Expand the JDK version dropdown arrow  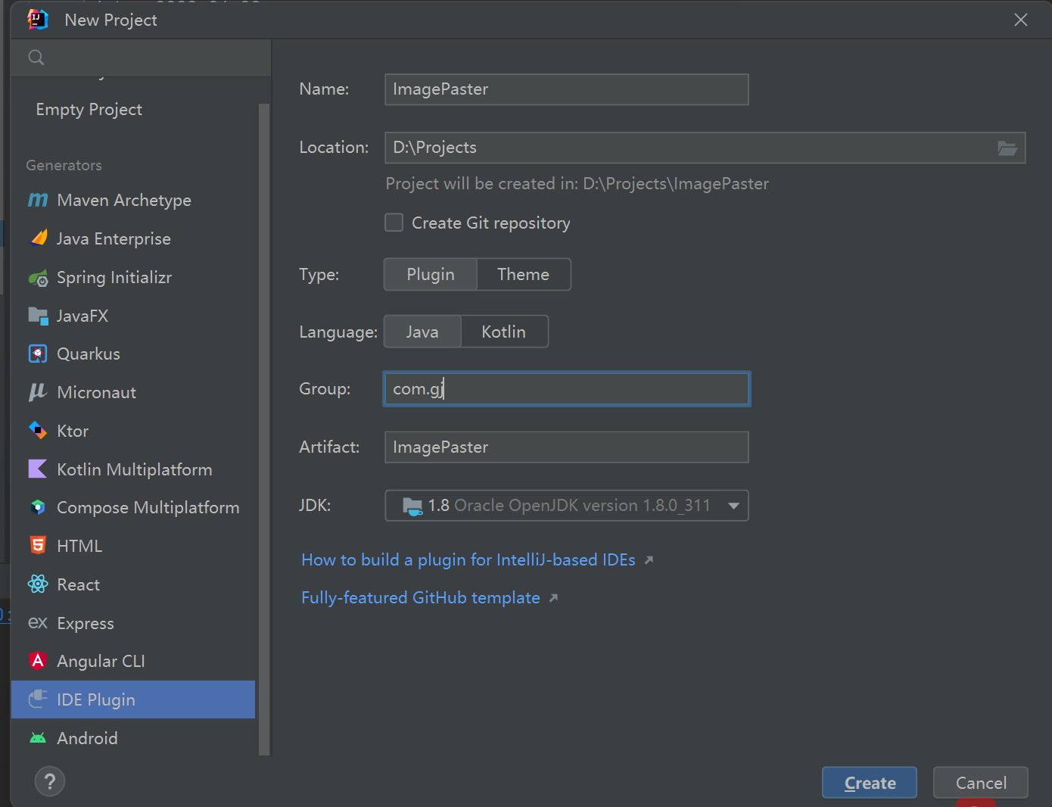click(x=733, y=506)
